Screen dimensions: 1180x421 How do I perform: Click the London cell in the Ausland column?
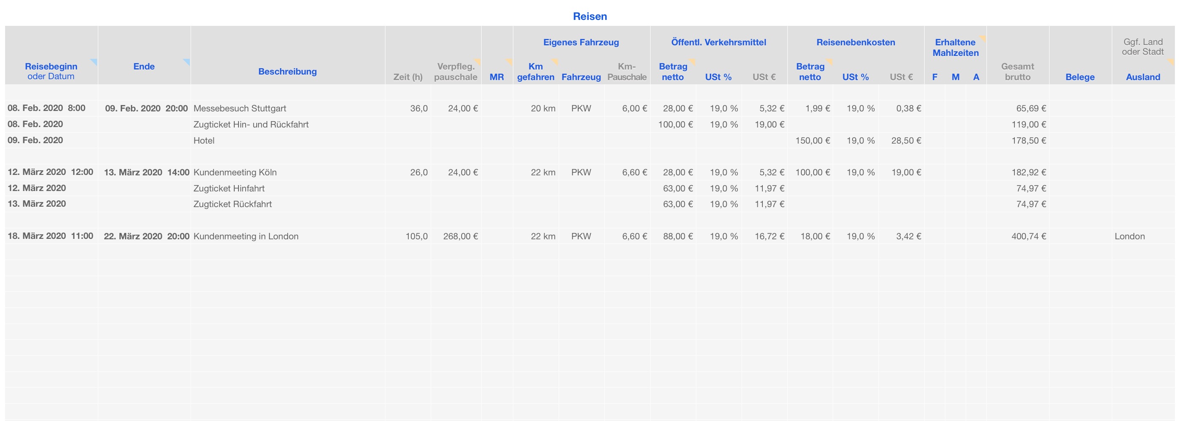coord(1130,236)
